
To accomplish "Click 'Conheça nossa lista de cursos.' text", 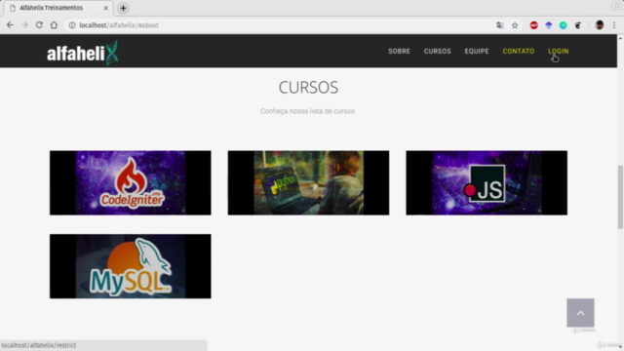I will (308, 111).
